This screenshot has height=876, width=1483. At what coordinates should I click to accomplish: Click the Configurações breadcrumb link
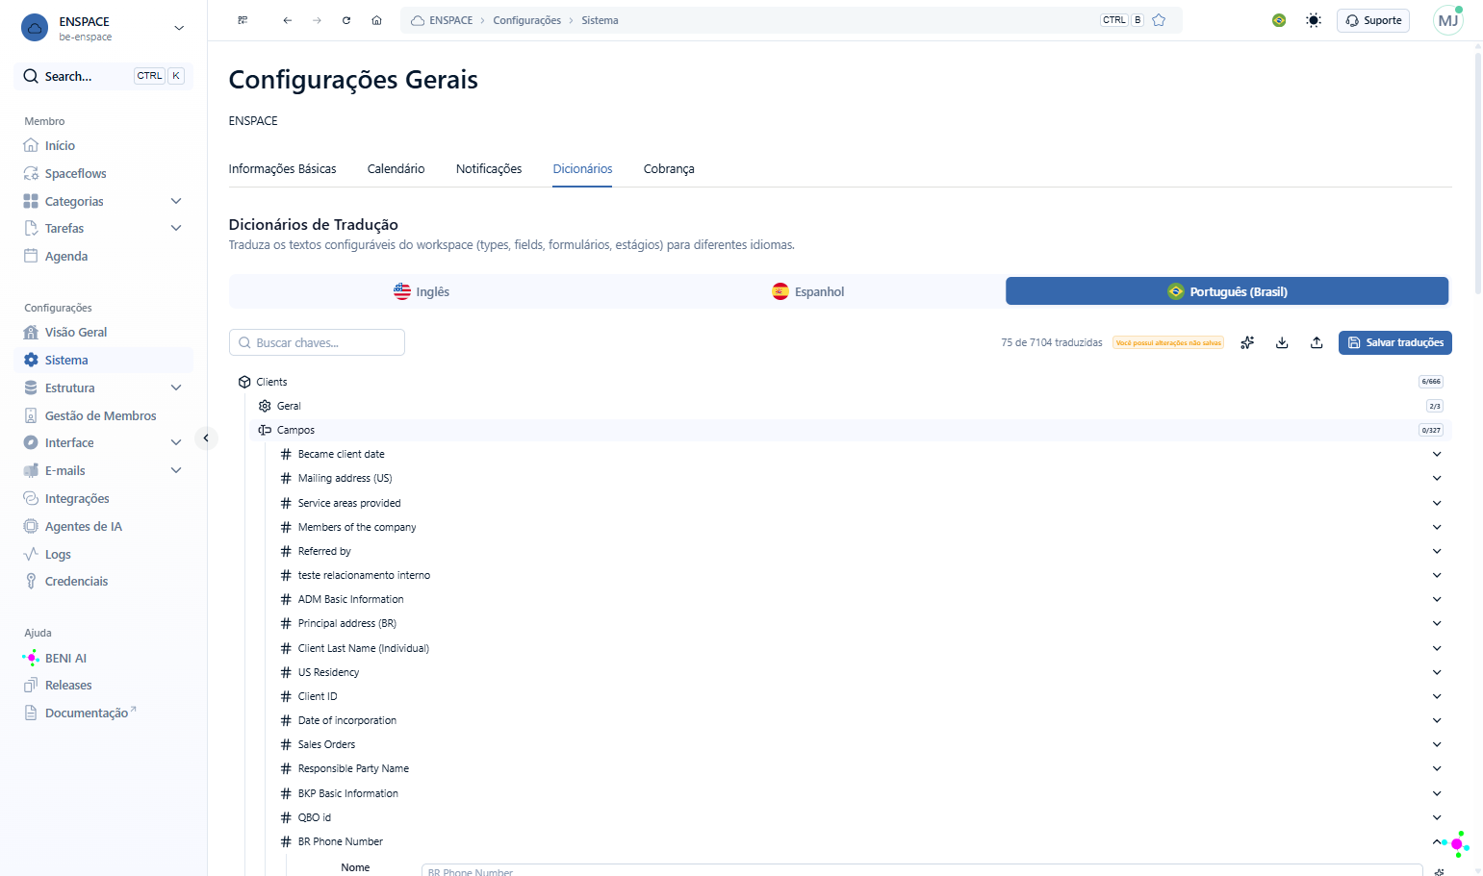pos(526,20)
